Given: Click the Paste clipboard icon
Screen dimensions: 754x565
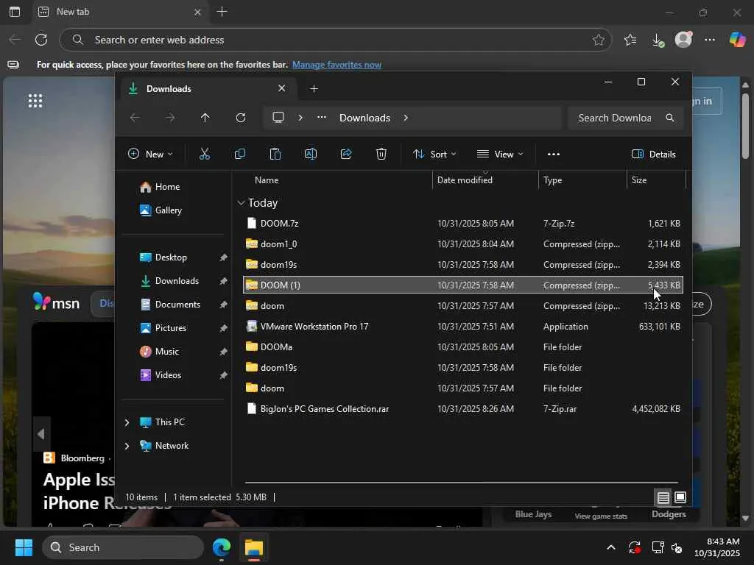Looking at the screenshot, I should 275,154.
